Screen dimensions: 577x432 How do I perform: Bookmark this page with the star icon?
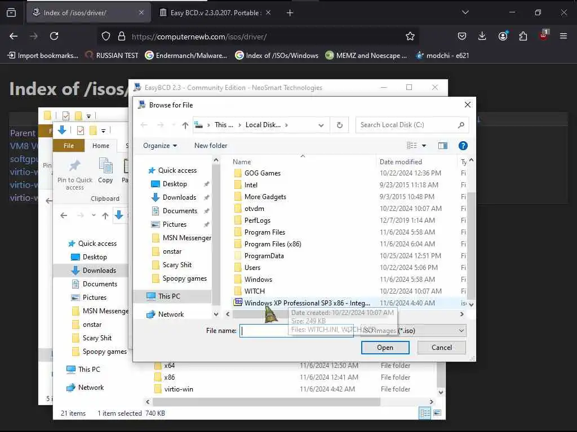tap(410, 36)
